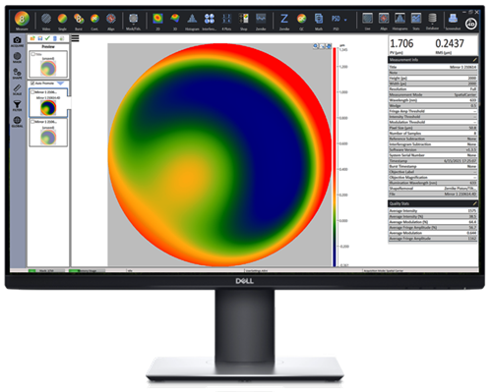The height and width of the screenshot is (392, 492).
Task: Open the Stats screen
Action: (x=416, y=21)
